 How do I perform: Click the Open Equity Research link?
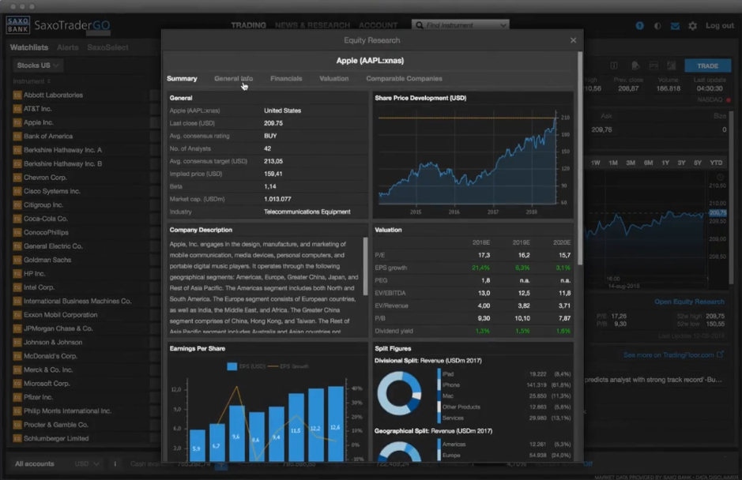tap(689, 302)
